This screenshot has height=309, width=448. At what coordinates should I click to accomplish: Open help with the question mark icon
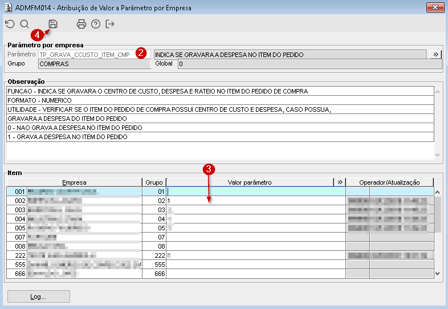pos(96,24)
